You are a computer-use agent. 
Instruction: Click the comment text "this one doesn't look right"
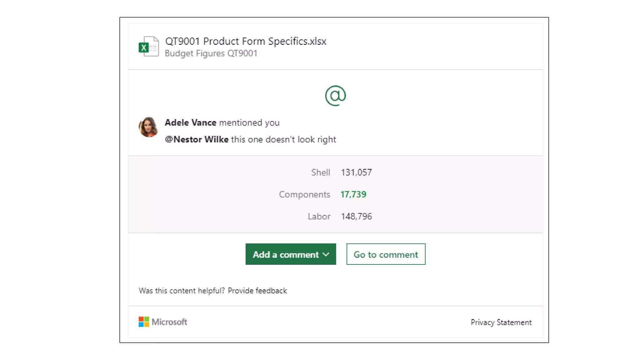(x=283, y=139)
